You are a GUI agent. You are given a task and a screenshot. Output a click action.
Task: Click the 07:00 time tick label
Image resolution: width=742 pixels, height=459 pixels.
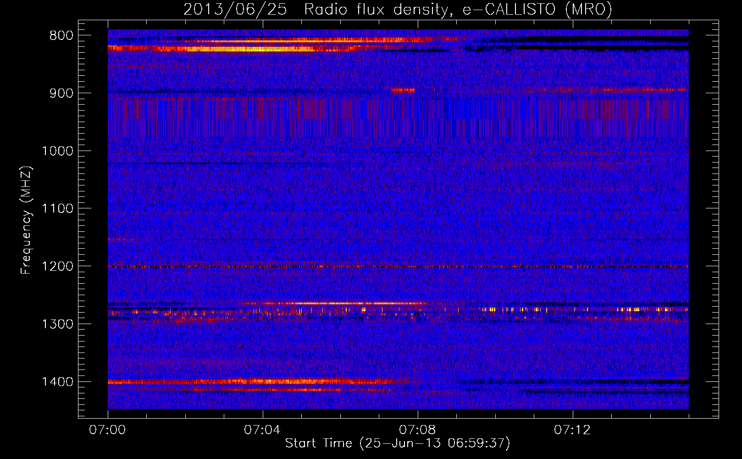[x=107, y=430]
